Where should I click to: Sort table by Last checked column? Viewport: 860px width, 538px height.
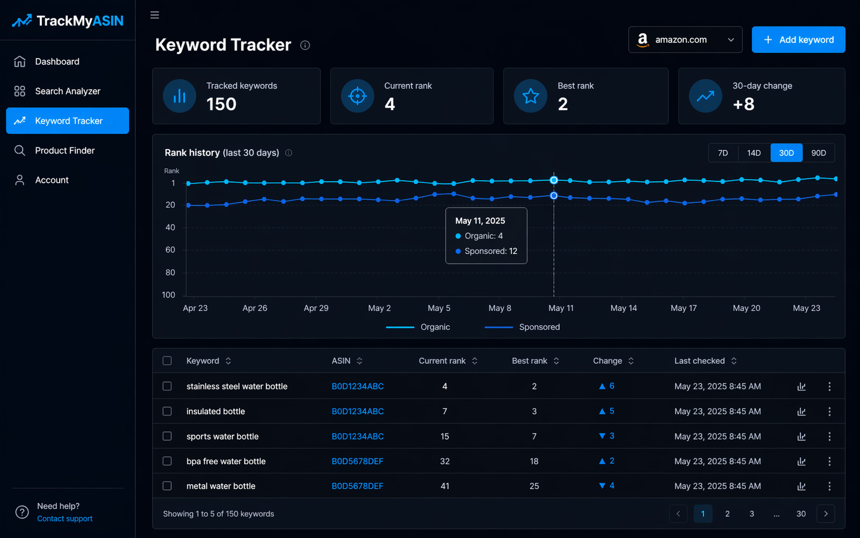pyautogui.click(x=705, y=361)
